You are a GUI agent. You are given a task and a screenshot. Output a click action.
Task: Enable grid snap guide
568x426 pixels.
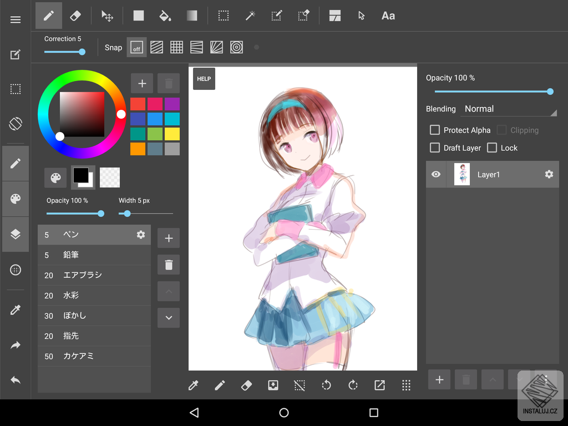pyautogui.click(x=176, y=47)
